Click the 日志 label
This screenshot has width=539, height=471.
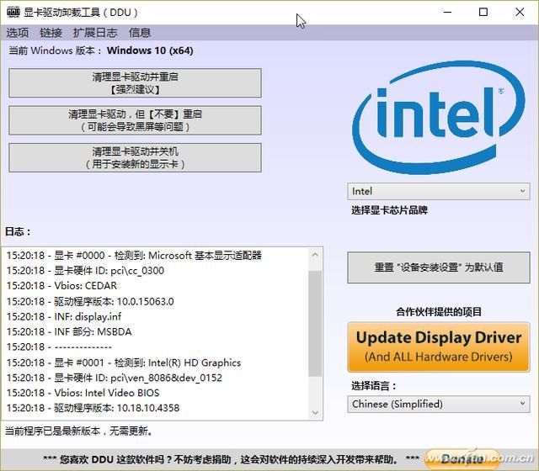point(18,231)
